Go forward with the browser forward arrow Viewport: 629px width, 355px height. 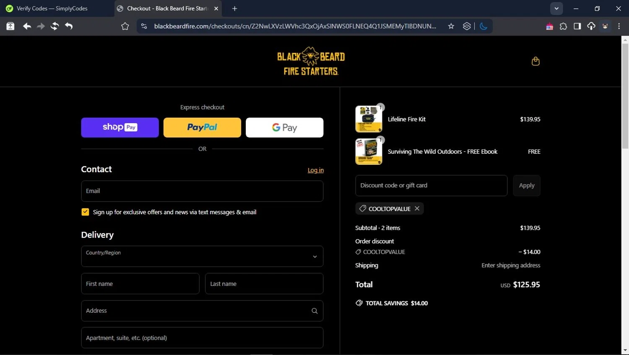[41, 26]
